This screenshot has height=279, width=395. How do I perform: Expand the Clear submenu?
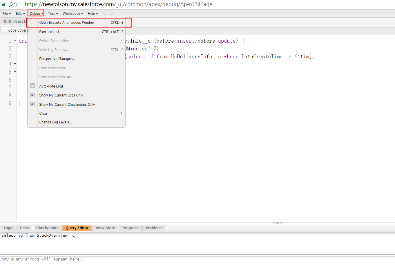click(x=77, y=114)
